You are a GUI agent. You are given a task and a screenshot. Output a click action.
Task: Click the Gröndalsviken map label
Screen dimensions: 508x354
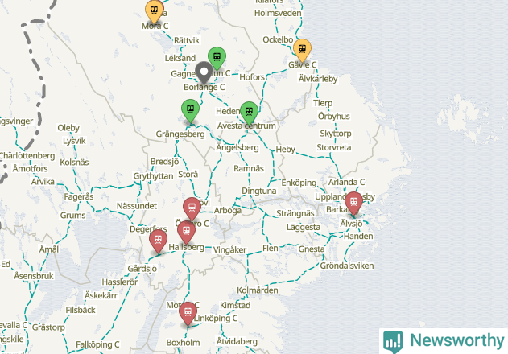[347, 266]
